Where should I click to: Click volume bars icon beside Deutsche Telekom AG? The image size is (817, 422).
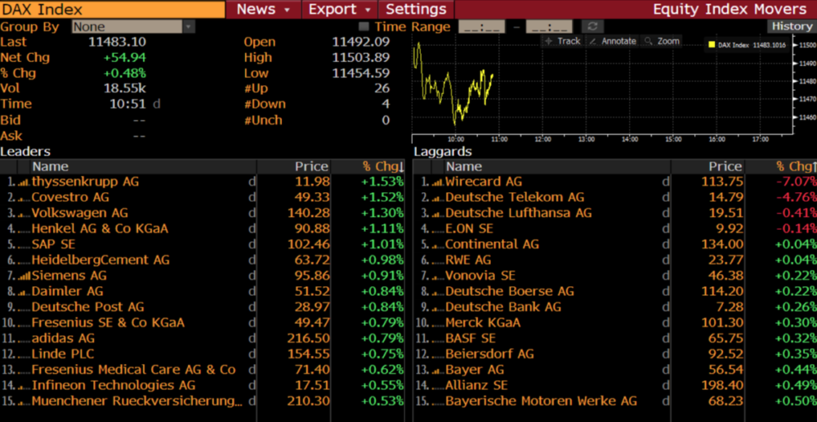438,198
